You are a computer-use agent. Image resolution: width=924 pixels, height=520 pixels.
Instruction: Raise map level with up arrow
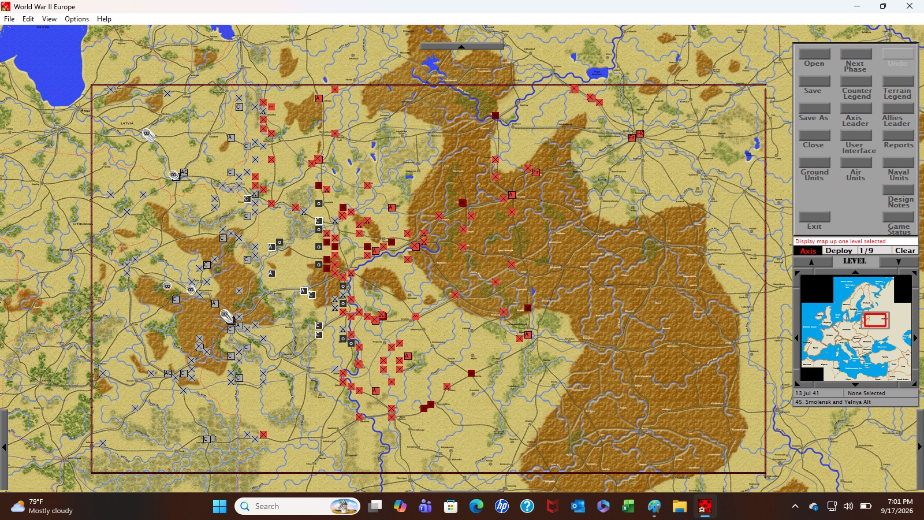point(811,262)
